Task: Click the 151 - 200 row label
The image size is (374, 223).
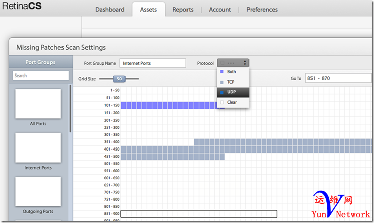Action: [x=112, y=113]
